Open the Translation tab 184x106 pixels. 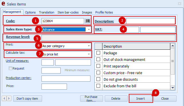pyautogui.click(x=47, y=12)
